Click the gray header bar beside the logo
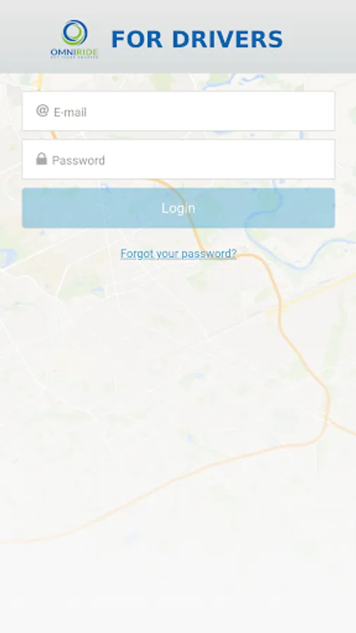Image resolution: width=356 pixels, height=633 pixels. tap(319, 39)
